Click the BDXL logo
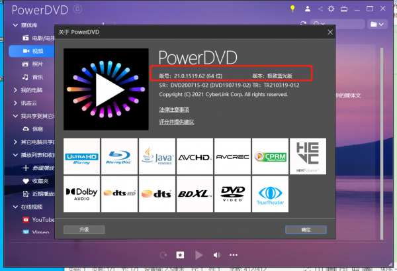 point(195,194)
